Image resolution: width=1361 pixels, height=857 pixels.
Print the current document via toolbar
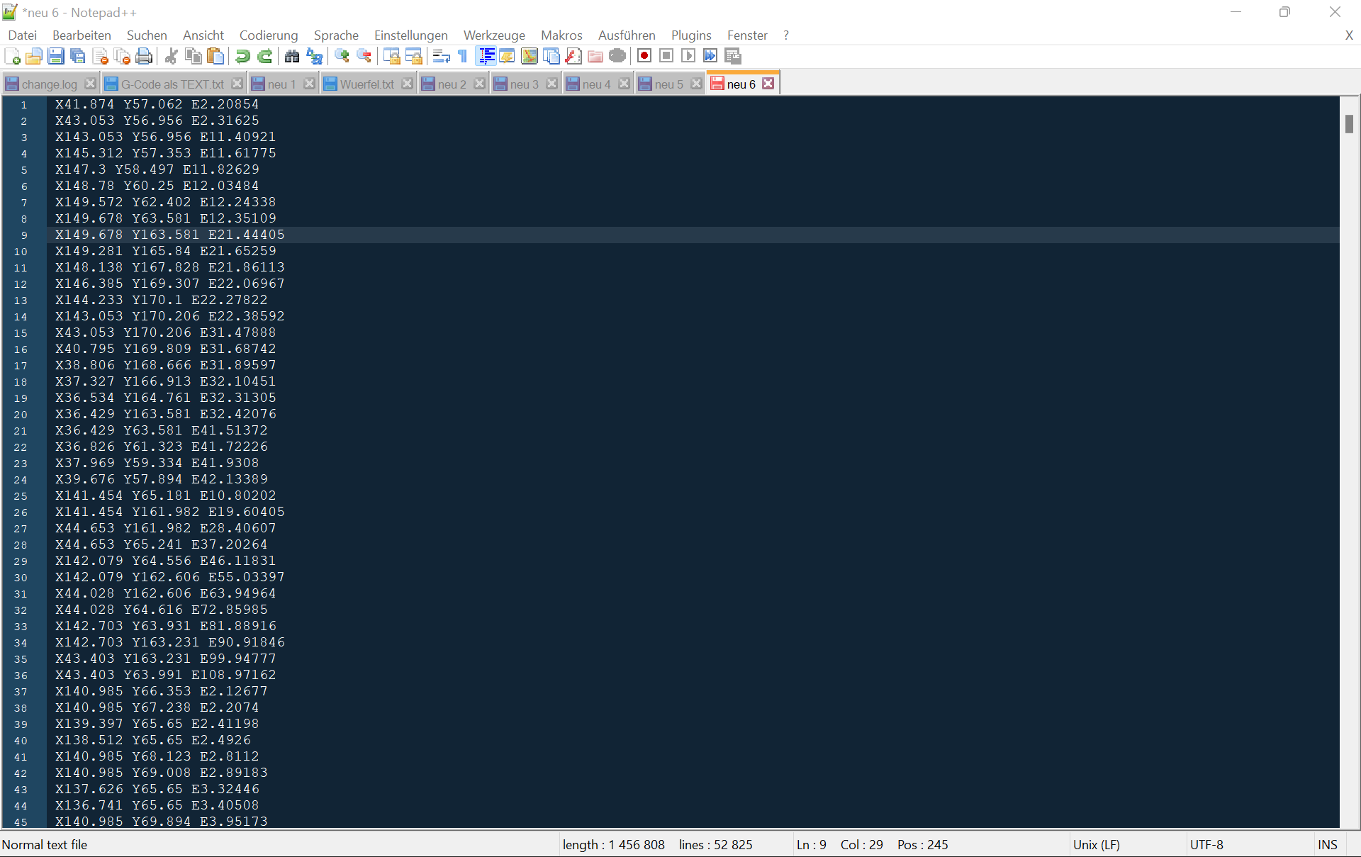point(144,56)
